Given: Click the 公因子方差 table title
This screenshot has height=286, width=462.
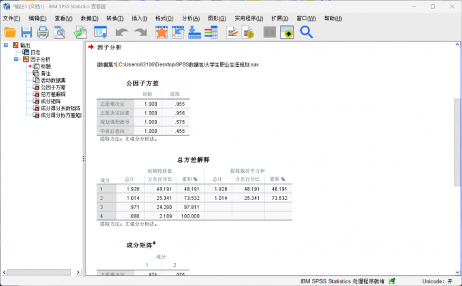Looking at the screenshot, I should [142, 83].
